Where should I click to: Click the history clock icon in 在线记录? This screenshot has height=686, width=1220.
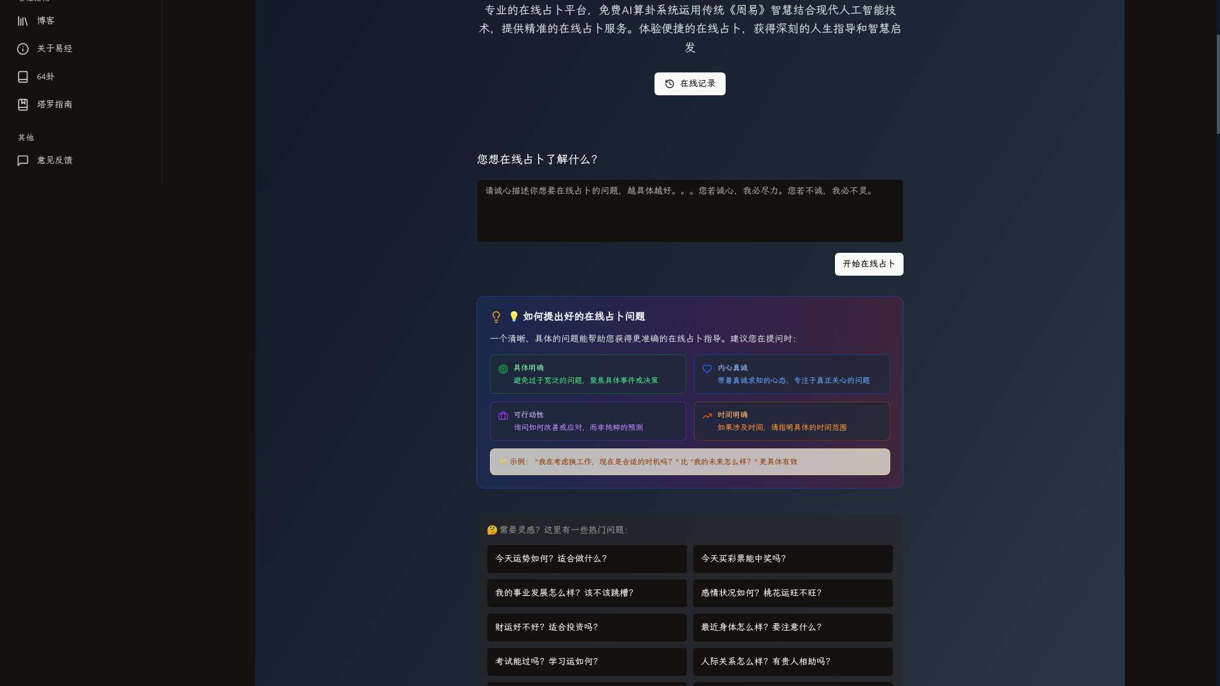(670, 84)
